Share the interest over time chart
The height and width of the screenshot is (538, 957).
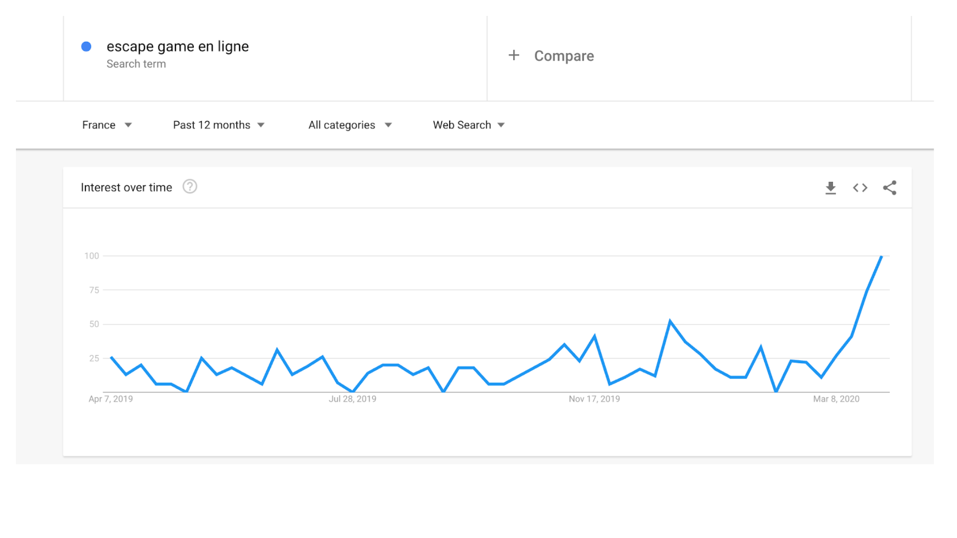tap(890, 188)
